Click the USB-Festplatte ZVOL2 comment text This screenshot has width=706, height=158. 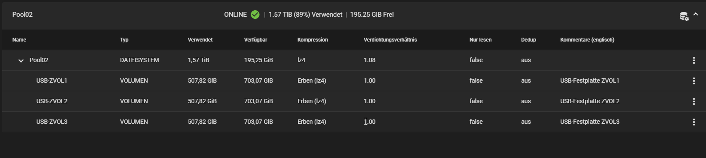590,101
